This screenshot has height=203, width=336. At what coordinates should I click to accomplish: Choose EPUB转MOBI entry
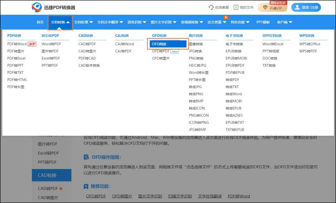(237, 58)
